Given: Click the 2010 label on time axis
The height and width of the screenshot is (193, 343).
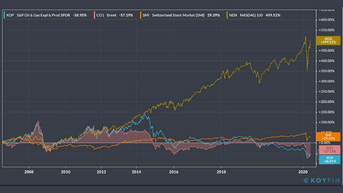Looking at the screenshot, I should point(65,171).
